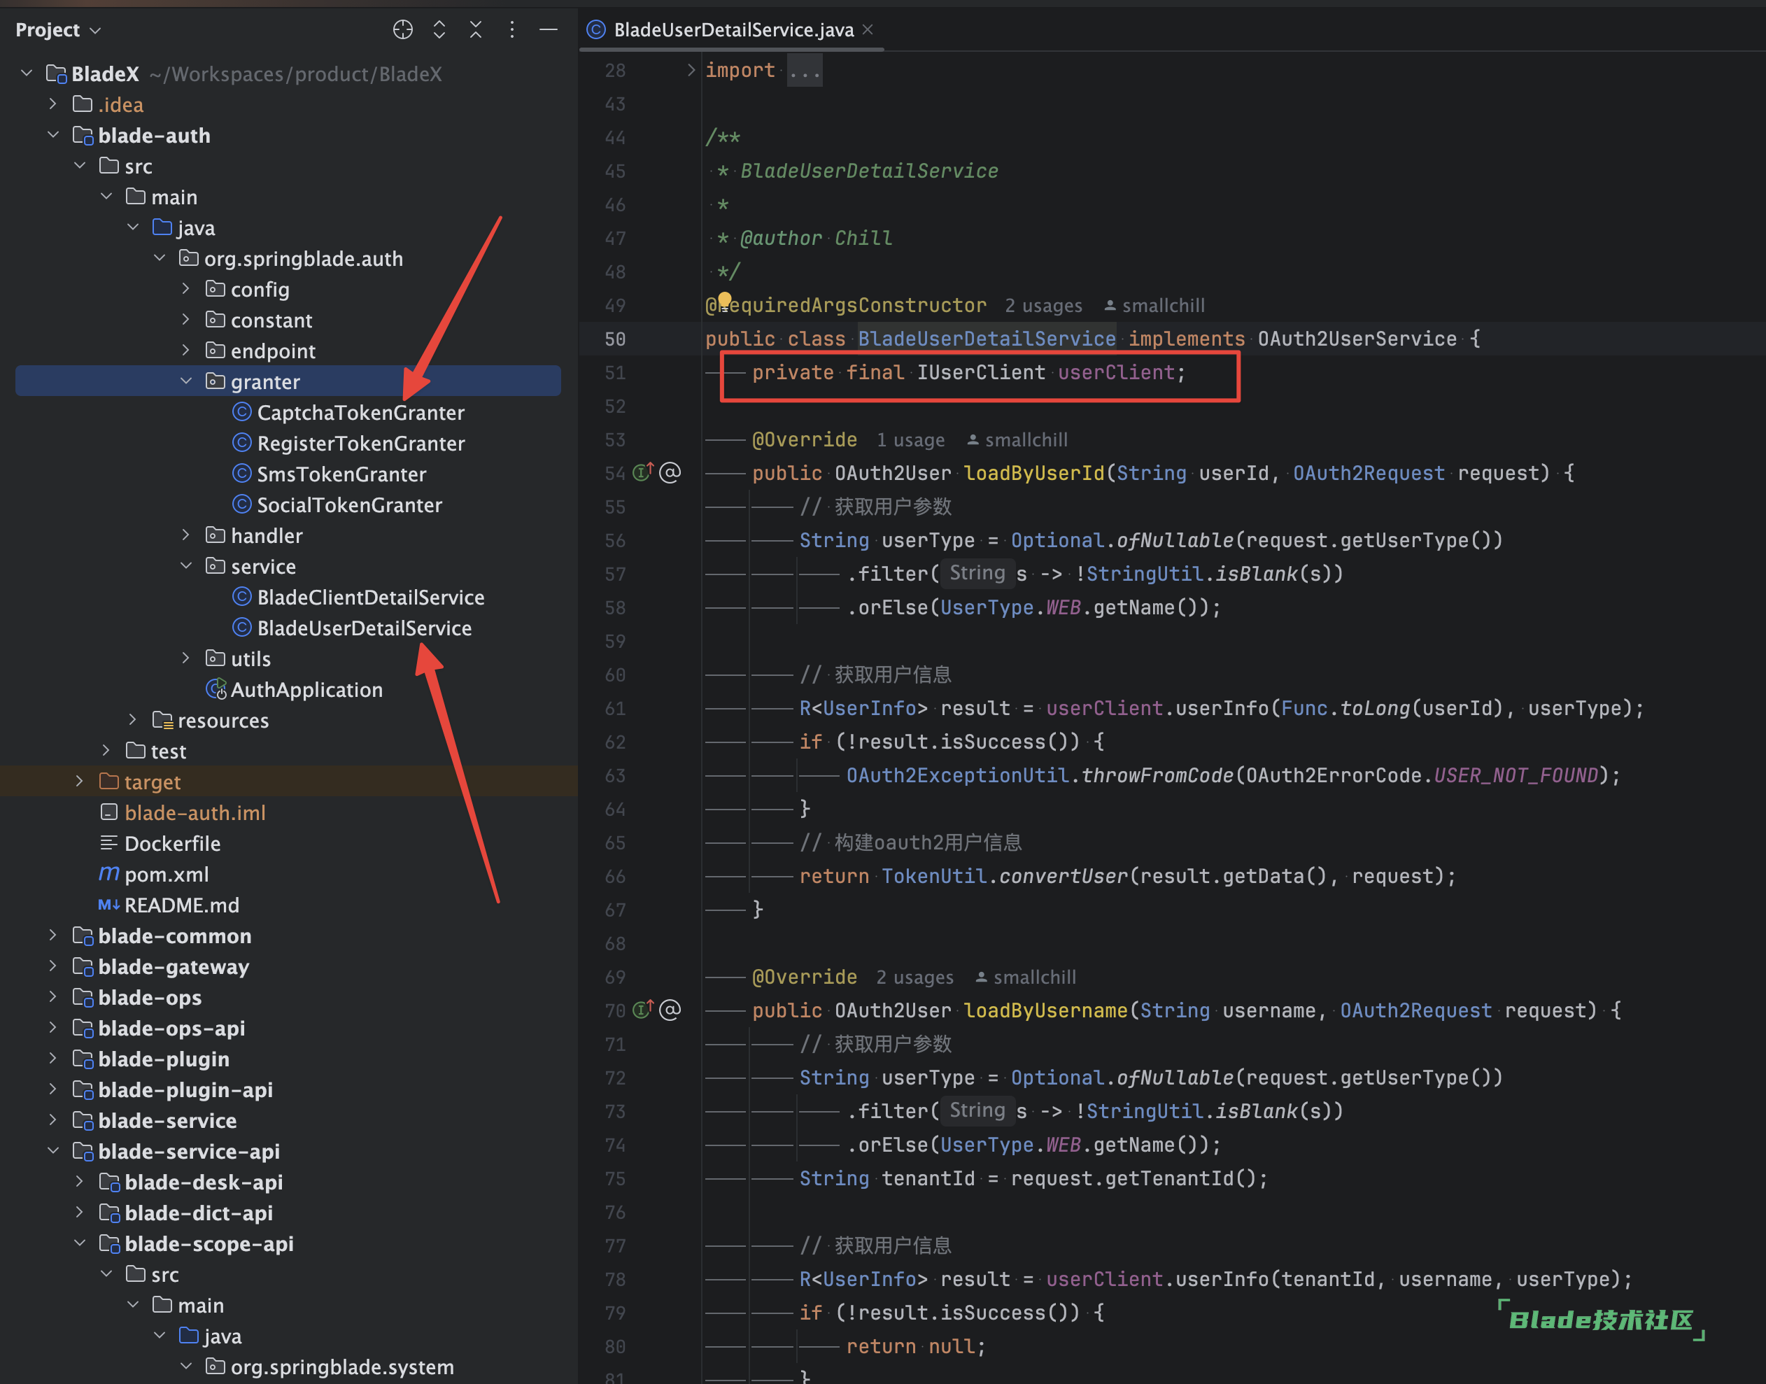Expand the blade-plugin module
This screenshot has height=1384, width=1766.
pos(53,1059)
